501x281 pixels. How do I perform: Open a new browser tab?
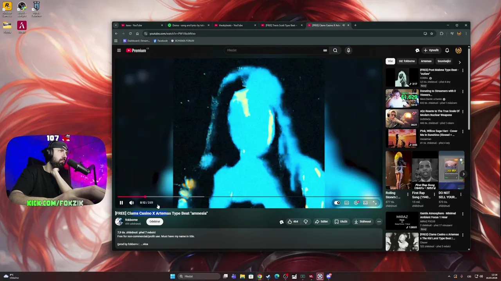click(x=355, y=25)
